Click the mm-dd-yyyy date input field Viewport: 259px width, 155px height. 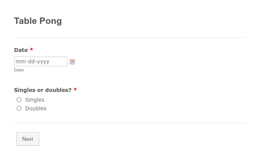tap(41, 61)
